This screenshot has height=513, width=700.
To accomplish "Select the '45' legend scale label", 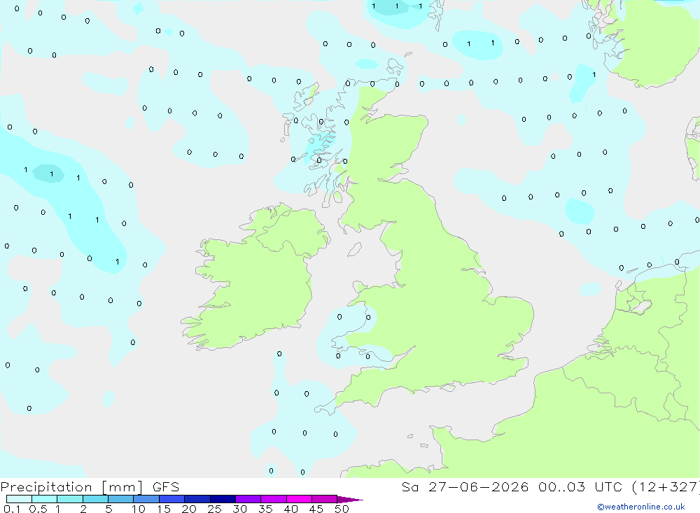I will pos(316,509).
